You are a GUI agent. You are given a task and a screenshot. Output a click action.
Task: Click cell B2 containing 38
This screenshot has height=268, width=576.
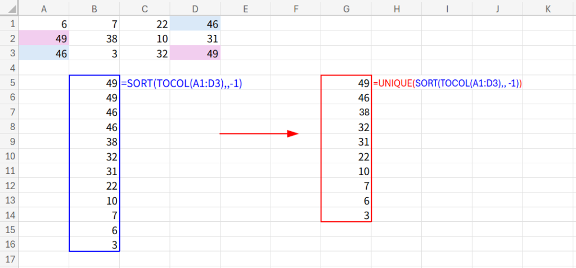pyautogui.click(x=94, y=38)
